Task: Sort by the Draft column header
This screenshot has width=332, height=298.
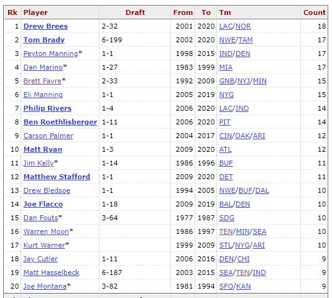Action: [x=135, y=12]
